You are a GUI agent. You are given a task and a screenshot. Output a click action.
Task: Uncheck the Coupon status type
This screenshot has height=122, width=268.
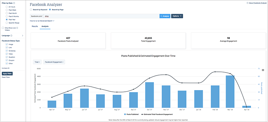tap(7, 60)
